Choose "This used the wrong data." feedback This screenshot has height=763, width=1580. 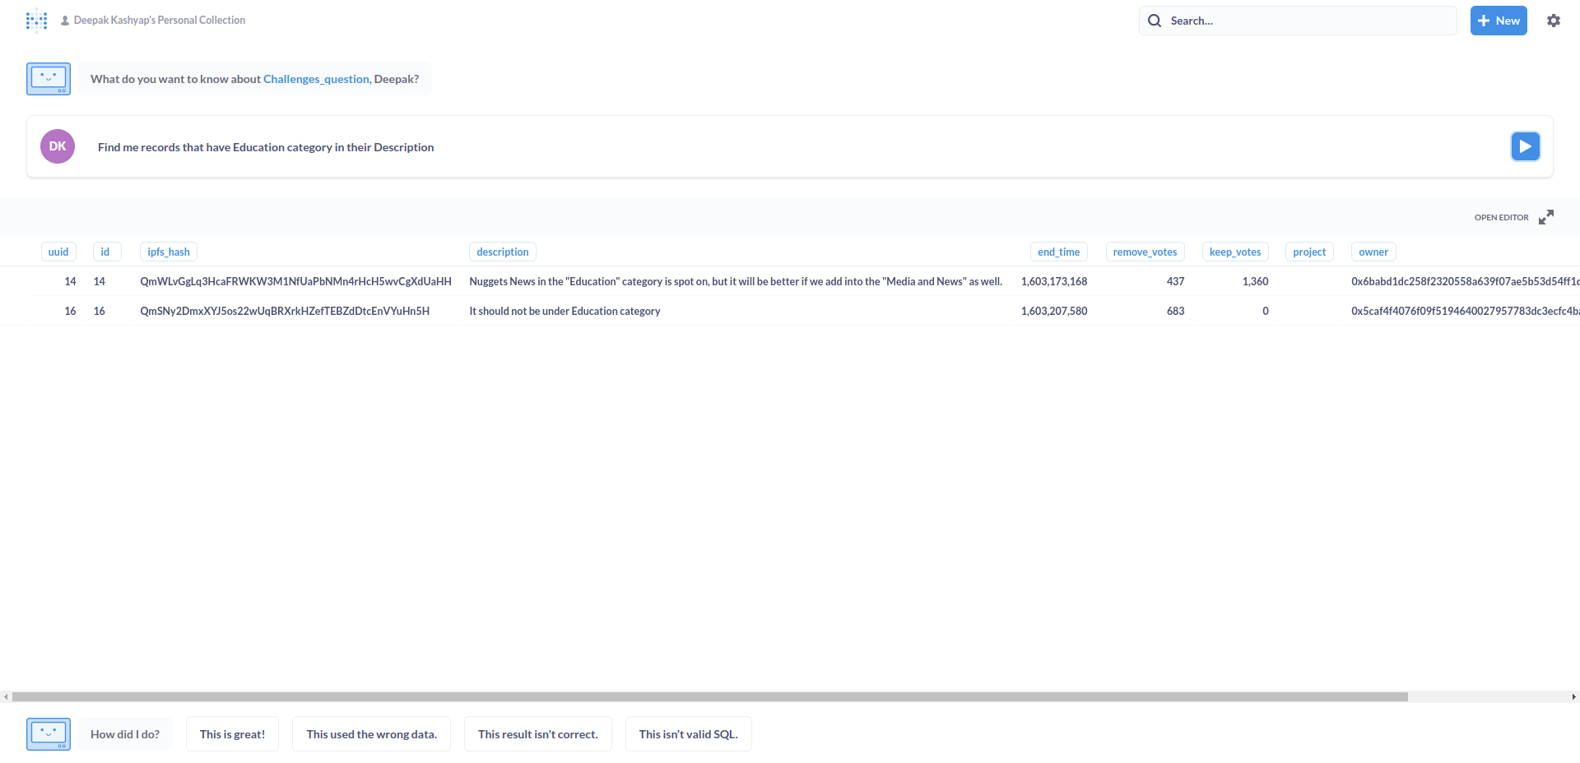(x=371, y=734)
